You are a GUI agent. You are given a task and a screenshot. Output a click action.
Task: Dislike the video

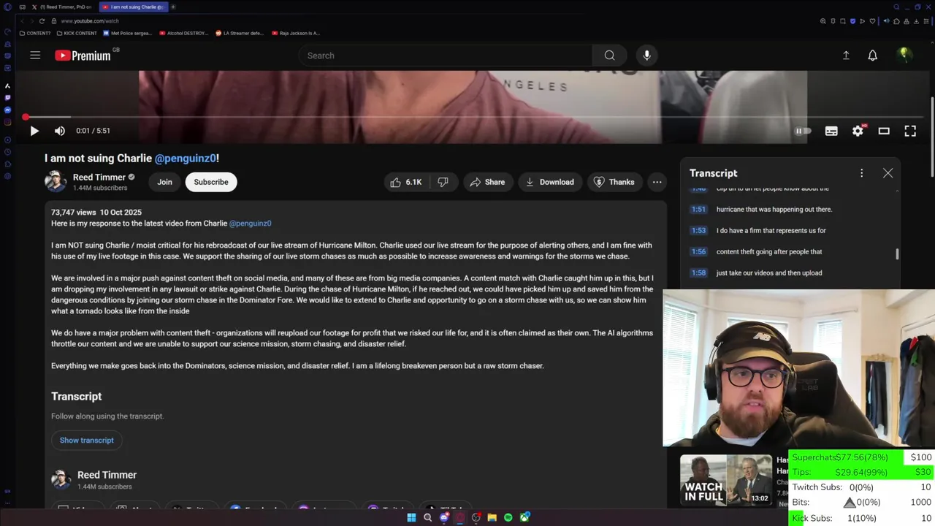point(443,182)
